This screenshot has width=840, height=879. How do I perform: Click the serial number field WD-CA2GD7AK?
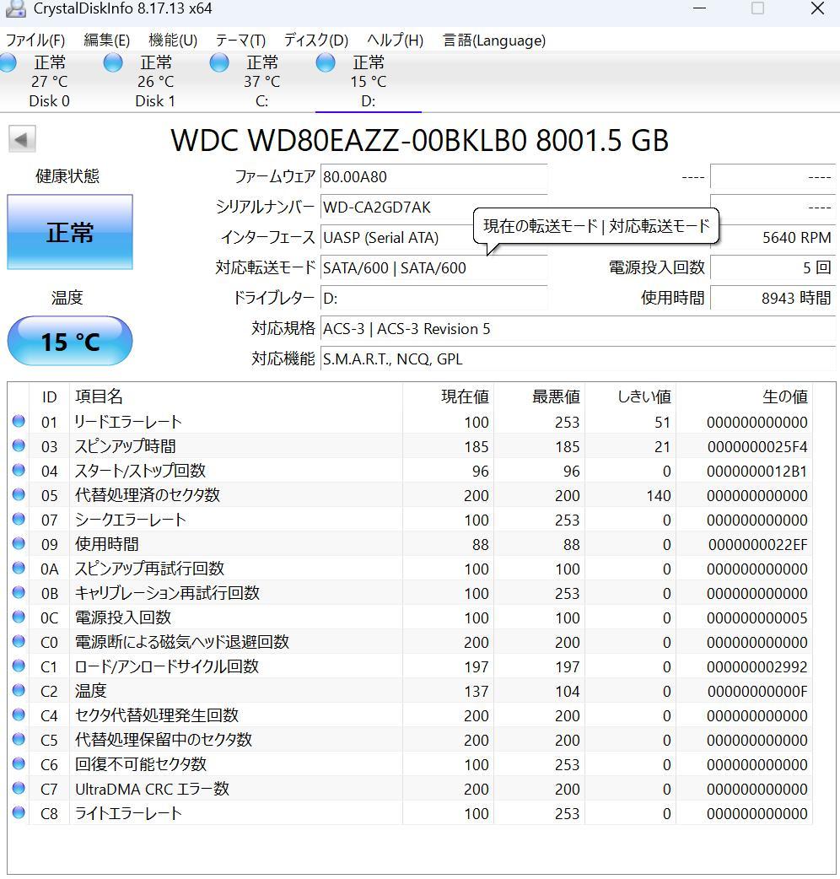click(x=380, y=207)
